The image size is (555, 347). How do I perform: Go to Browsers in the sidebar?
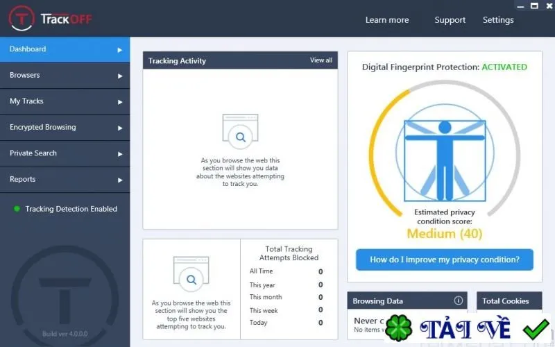(x=65, y=76)
